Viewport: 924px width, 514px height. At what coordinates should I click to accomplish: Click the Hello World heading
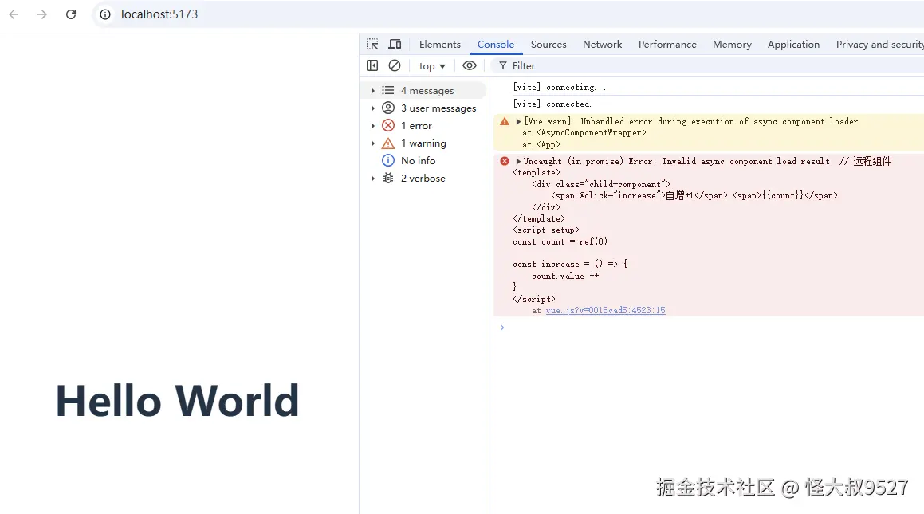(177, 400)
